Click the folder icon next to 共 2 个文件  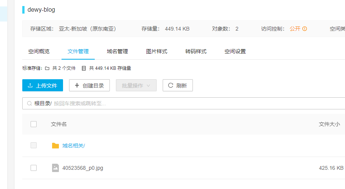point(47,68)
